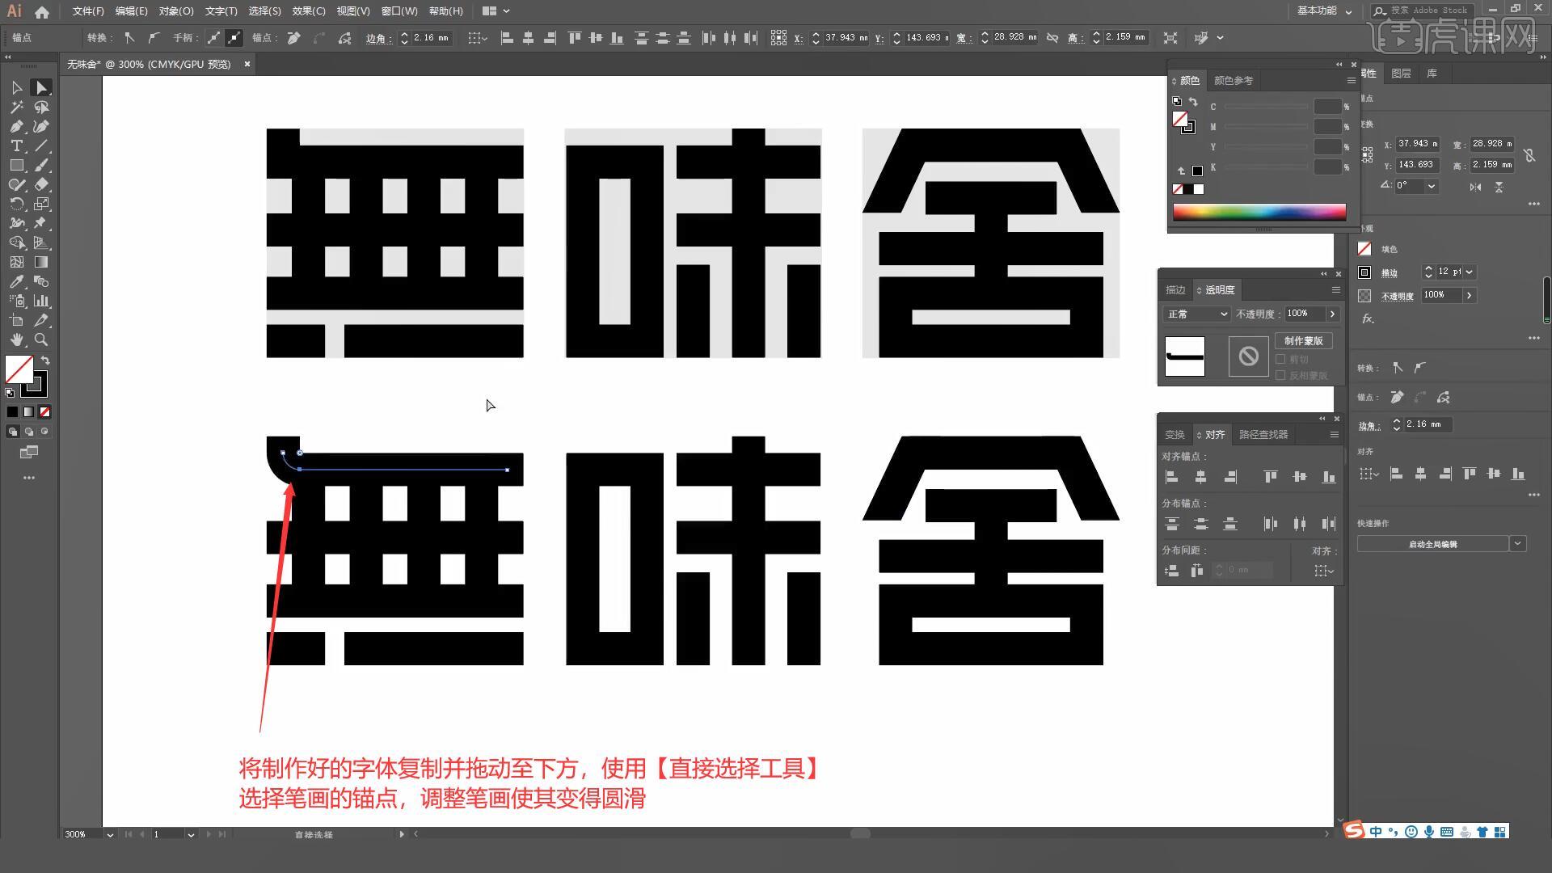The height and width of the screenshot is (873, 1552).
Task: Select the Type tool
Action: [16, 145]
